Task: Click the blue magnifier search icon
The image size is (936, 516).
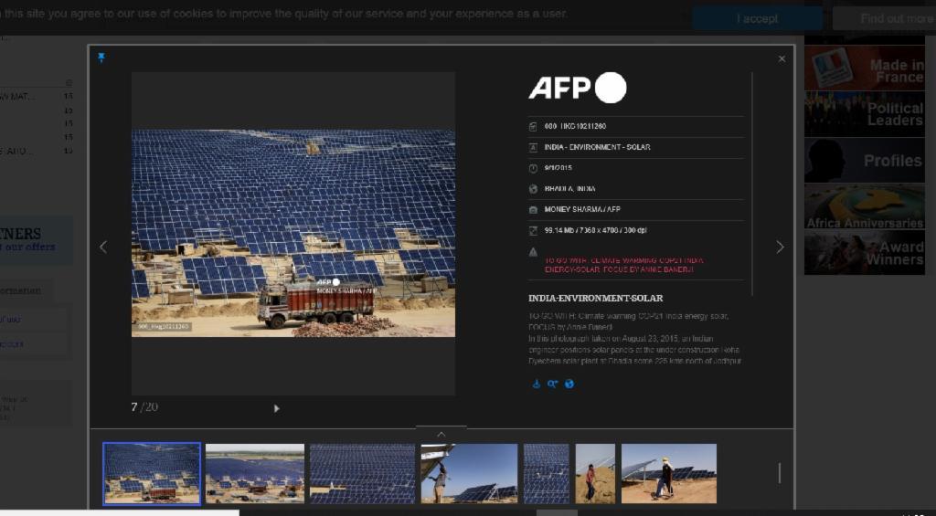Action: [x=552, y=384]
